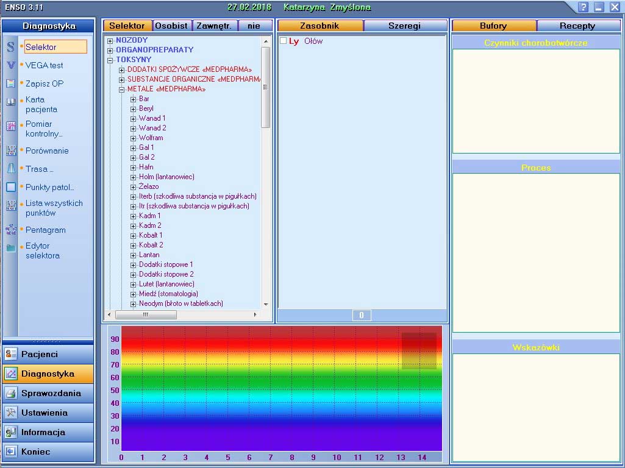Screen dimensions: 625x468
Task: Click the Sprawozdania navigation button
Action: (48, 393)
